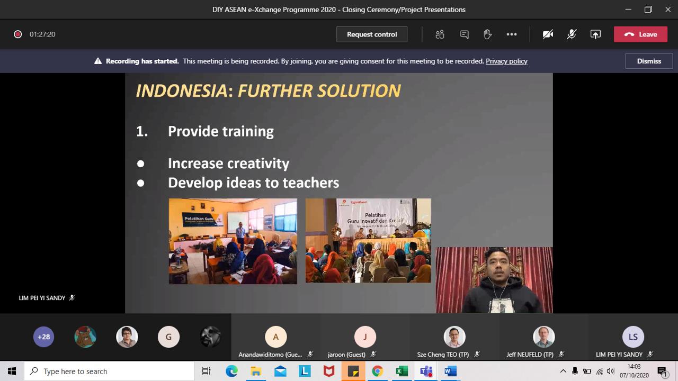Screen dimensions: 678x381
Task: Open the meeting chat icon
Action: click(x=464, y=34)
